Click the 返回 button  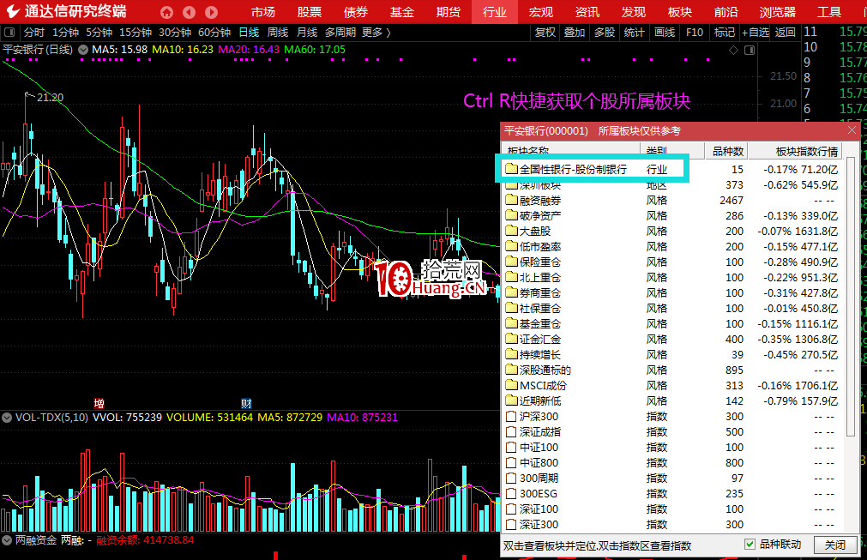click(x=786, y=33)
